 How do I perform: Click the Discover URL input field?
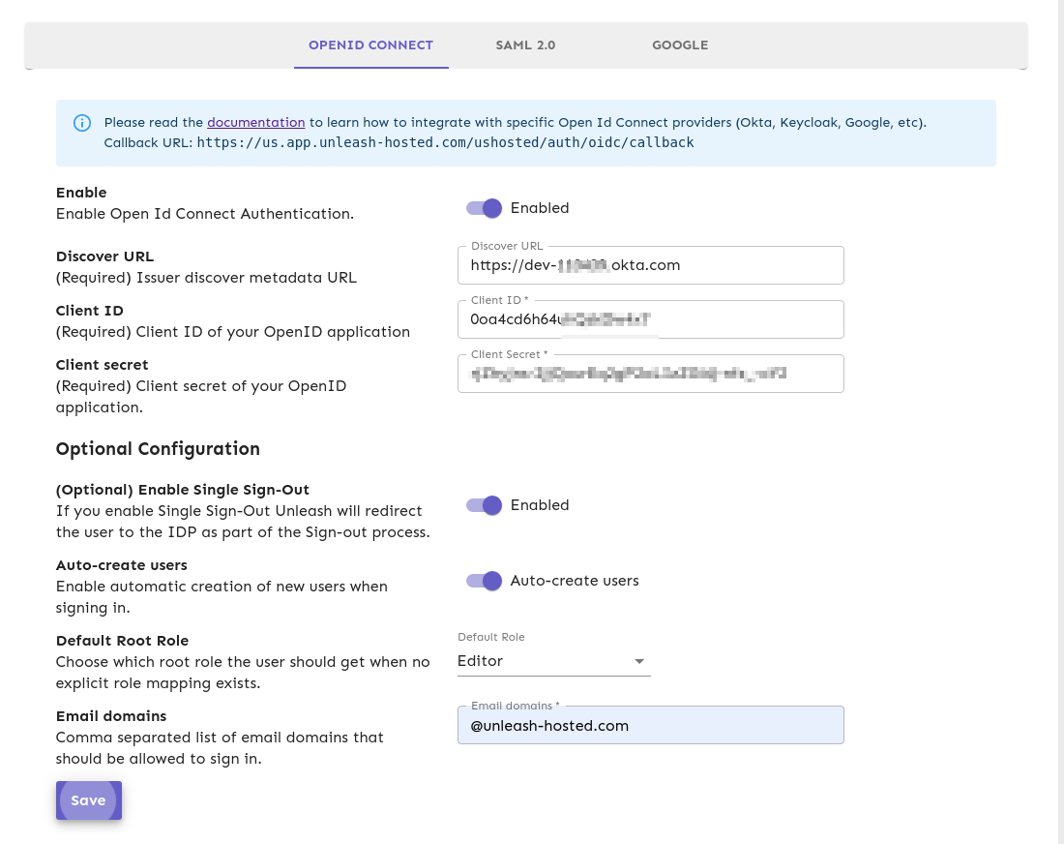click(650, 264)
